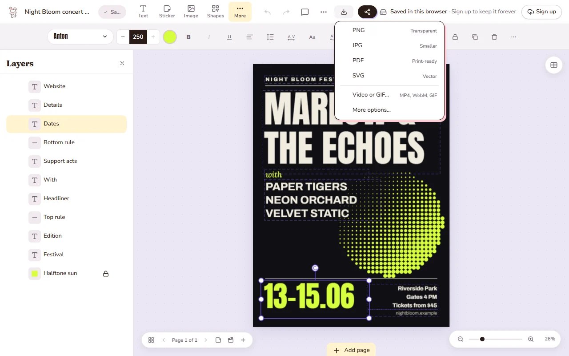Toggle underline formatting

tap(229, 37)
